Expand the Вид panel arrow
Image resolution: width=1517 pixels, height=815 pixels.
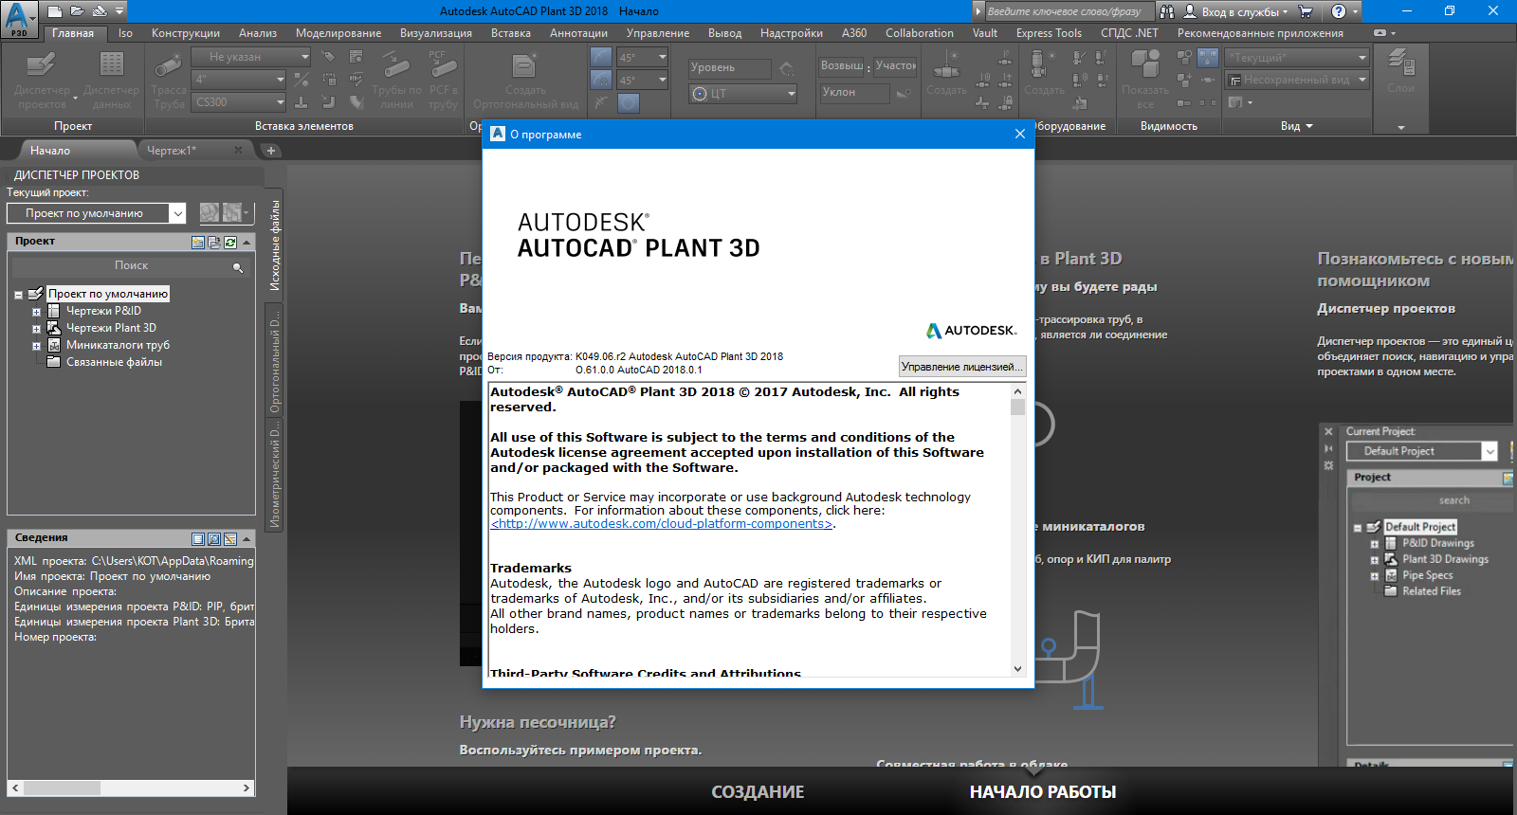point(1309,126)
